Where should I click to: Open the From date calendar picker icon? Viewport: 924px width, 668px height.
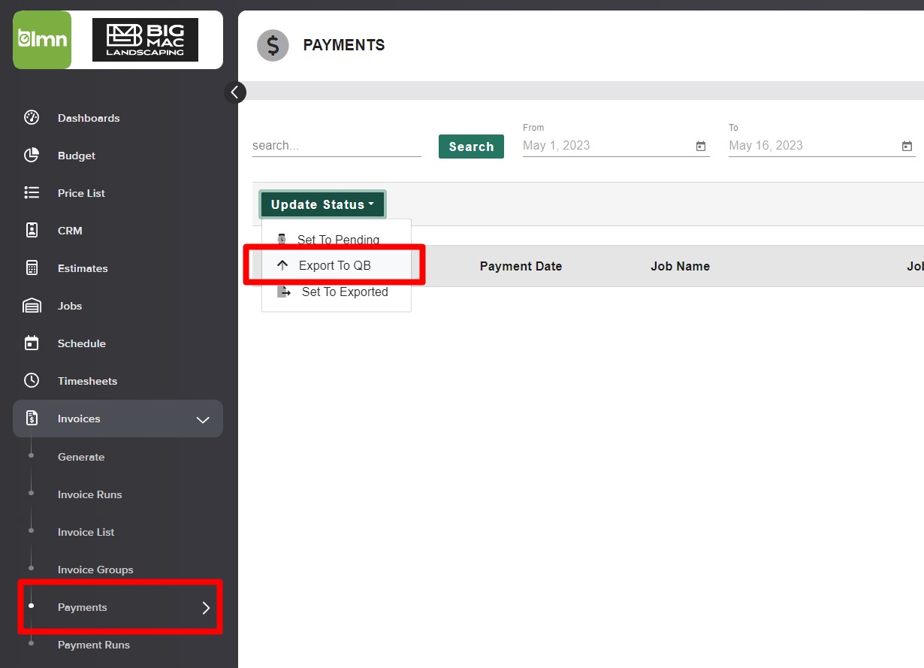coord(701,146)
